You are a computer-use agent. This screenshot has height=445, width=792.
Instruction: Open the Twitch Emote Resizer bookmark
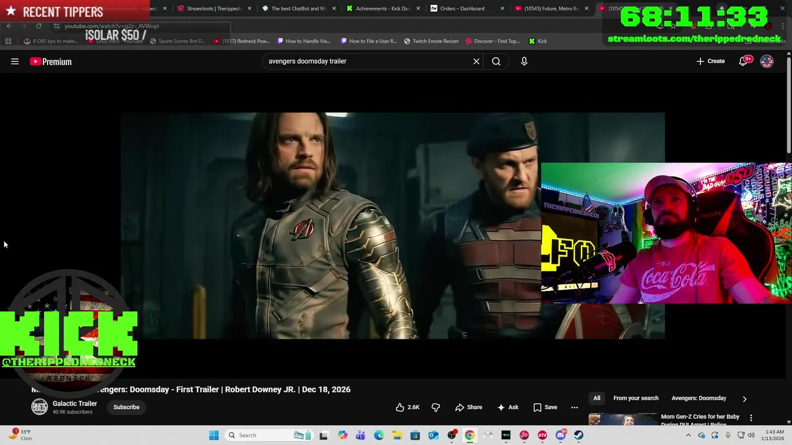click(x=431, y=41)
